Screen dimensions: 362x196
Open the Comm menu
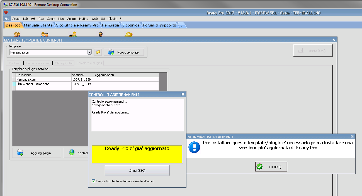pyautogui.click(x=51, y=19)
